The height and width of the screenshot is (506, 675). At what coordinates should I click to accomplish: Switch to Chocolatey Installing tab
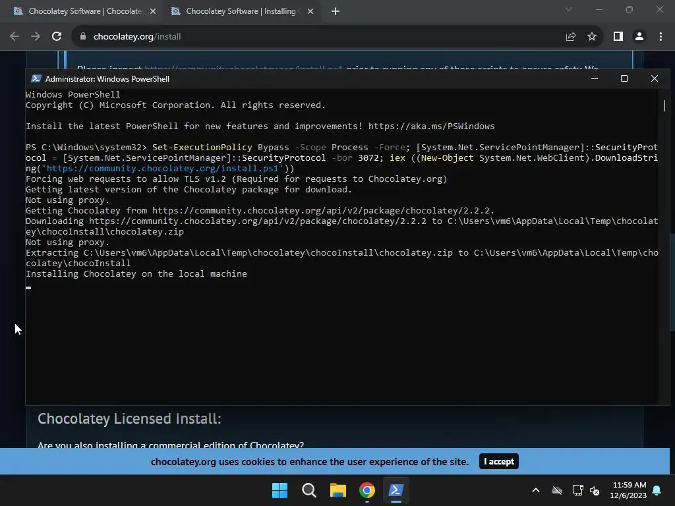(x=243, y=12)
